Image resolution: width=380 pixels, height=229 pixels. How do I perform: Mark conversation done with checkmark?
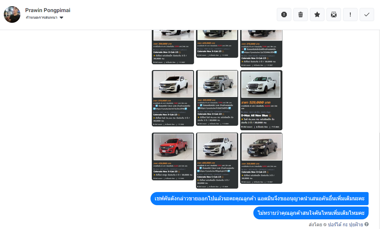tap(367, 15)
